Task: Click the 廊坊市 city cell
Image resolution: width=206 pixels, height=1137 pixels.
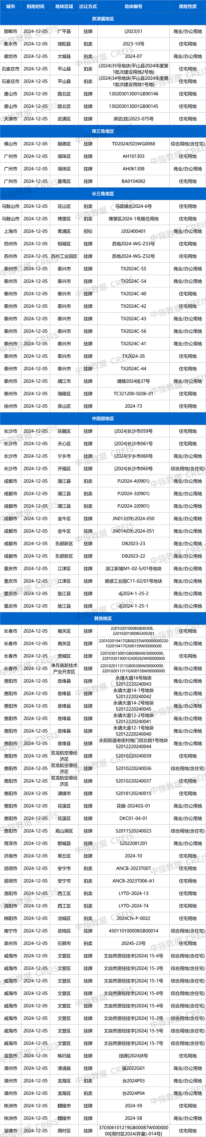Action: [x=11, y=57]
